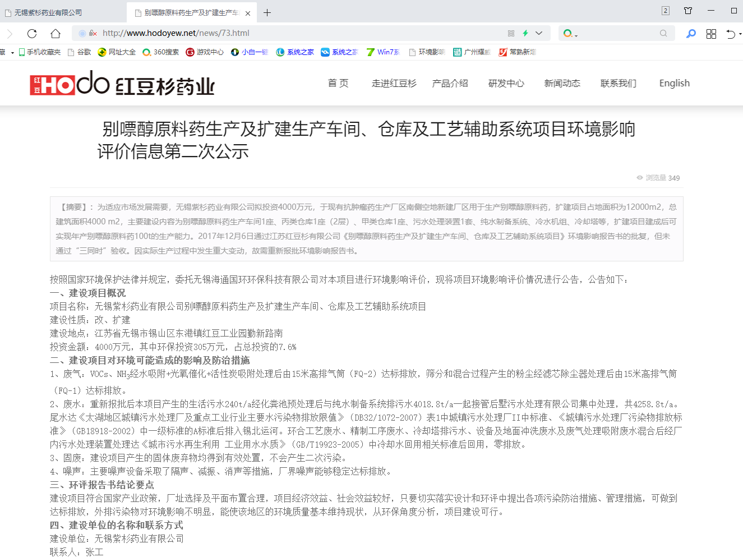The width and height of the screenshot is (743, 557).
Task: Go to the 首页 menu item
Action: tap(338, 83)
